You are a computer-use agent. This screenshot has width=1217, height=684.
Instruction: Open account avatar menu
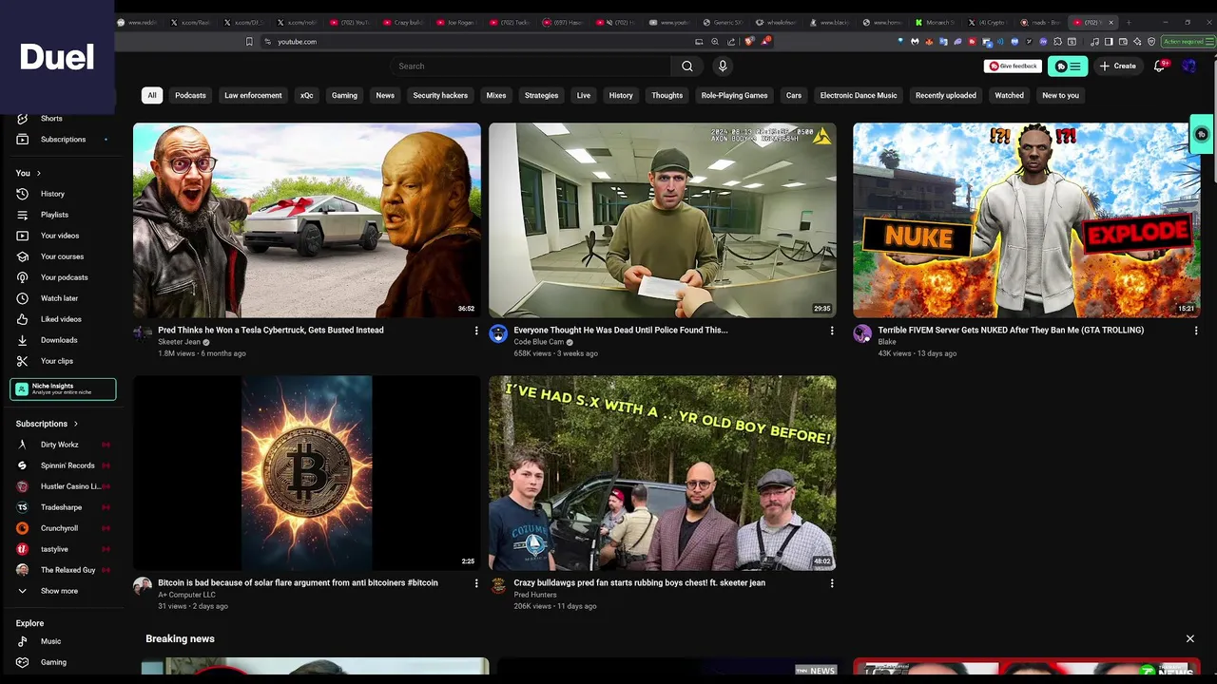1188,66
